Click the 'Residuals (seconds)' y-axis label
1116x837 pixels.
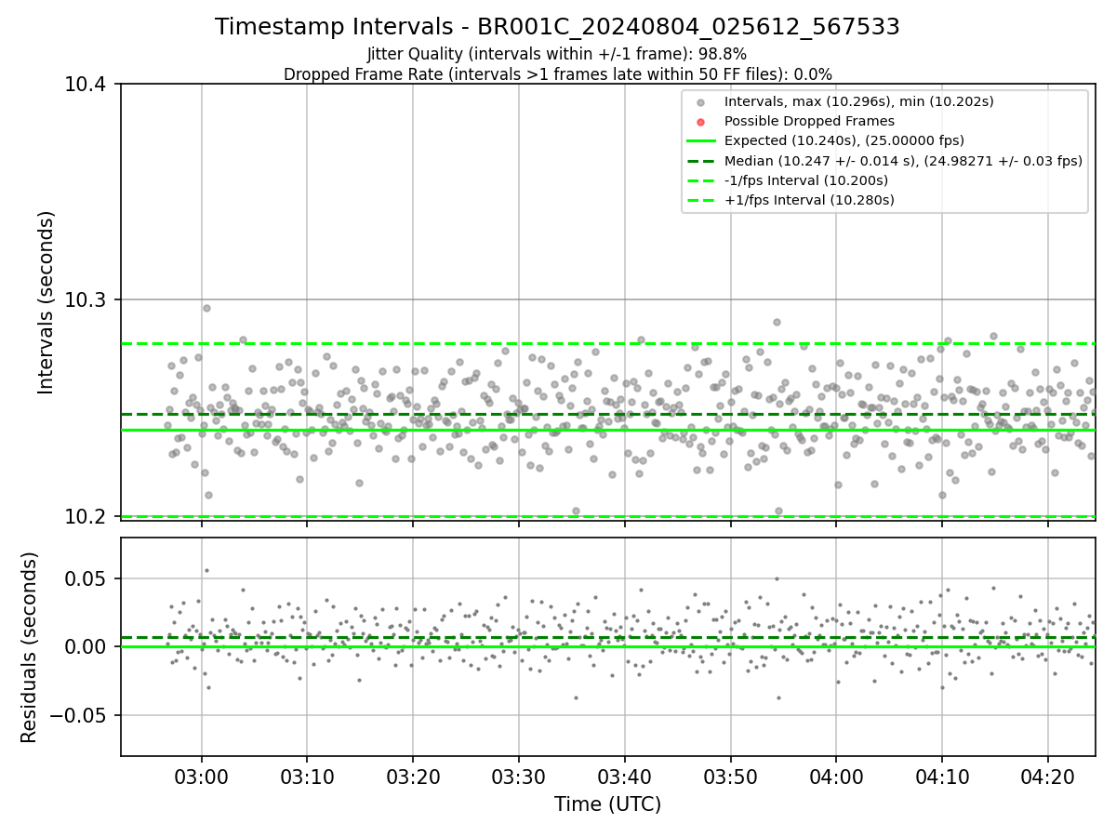[29, 647]
